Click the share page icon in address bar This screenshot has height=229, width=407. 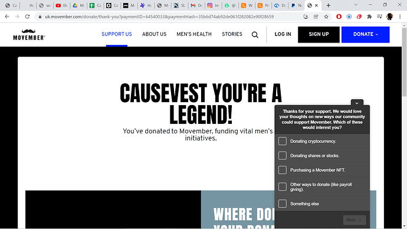click(316, 17)
